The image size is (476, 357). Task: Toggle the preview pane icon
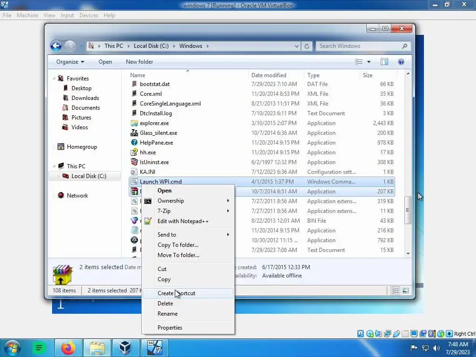[x=384, y=62]
